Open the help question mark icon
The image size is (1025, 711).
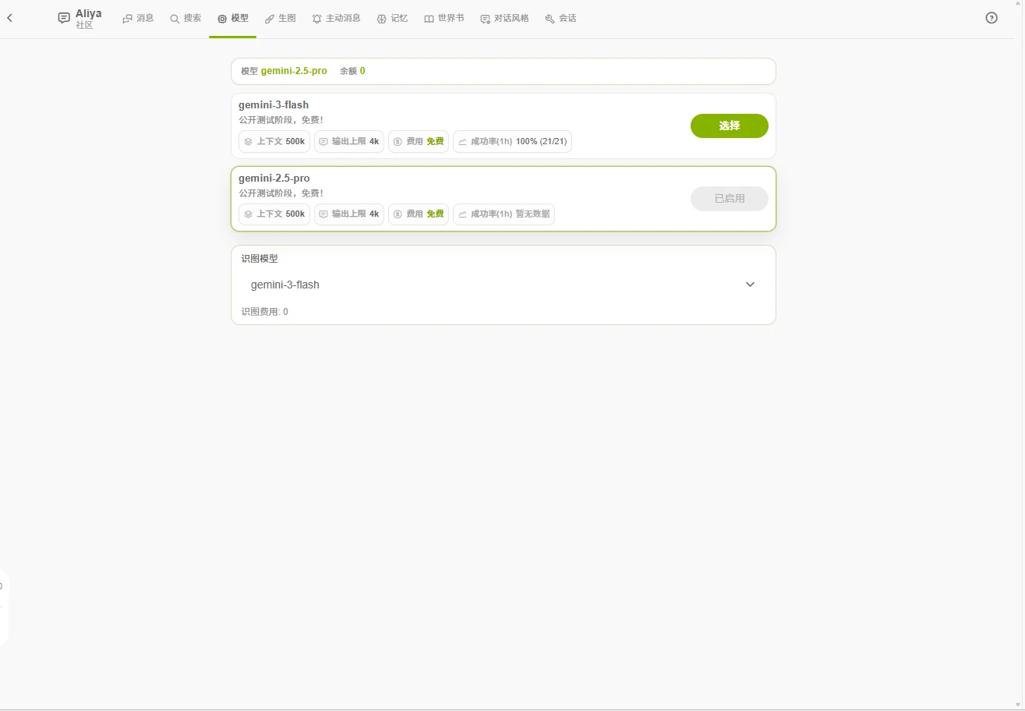click(x=991, y=18)
